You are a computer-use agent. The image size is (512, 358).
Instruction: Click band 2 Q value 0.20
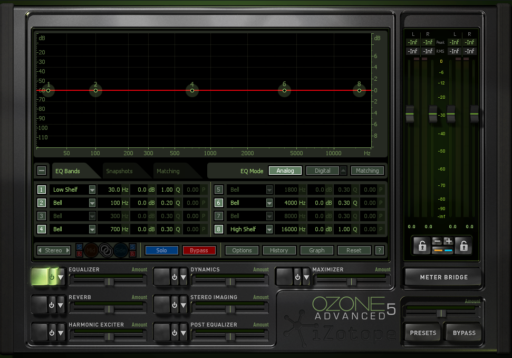169,203
